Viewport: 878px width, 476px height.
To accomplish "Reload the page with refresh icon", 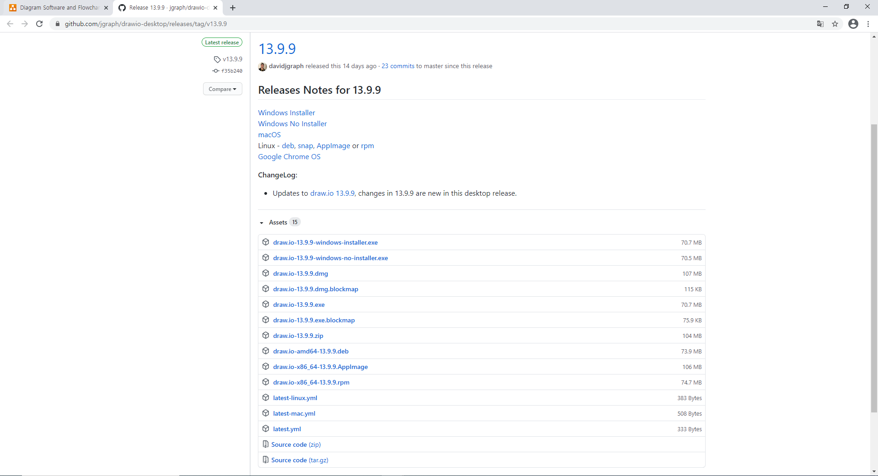I will 39,24.
